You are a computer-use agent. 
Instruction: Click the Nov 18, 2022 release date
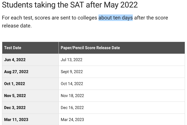coord(72,96)
